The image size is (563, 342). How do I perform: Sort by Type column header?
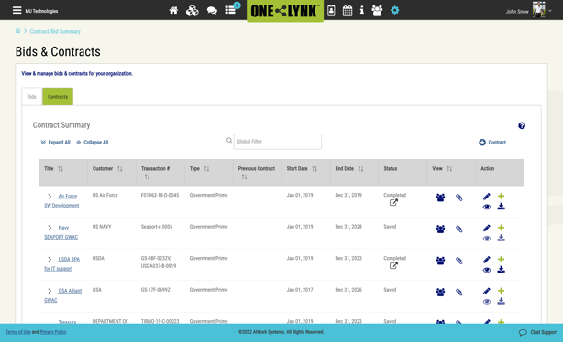(x=206, y=168)
